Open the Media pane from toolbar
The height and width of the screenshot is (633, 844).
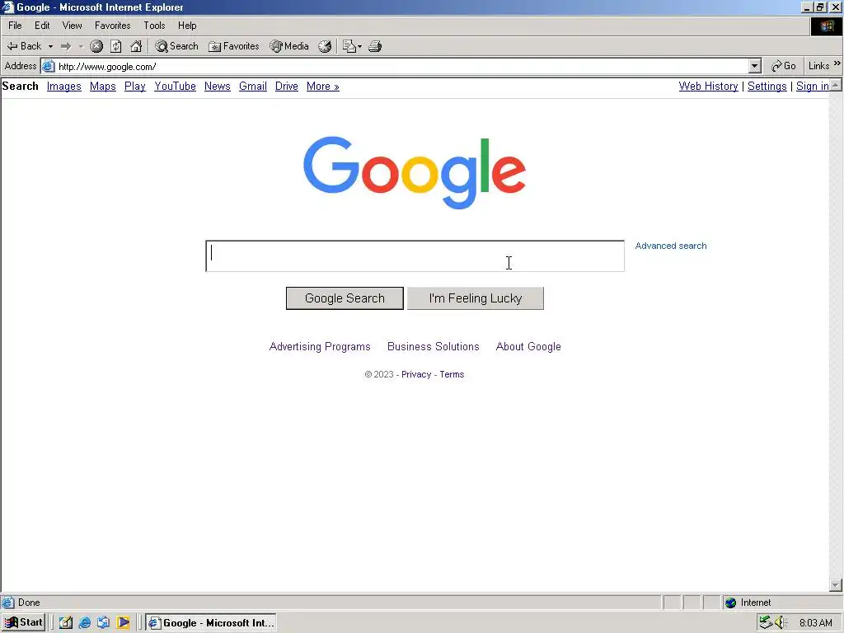click(289, 46)
